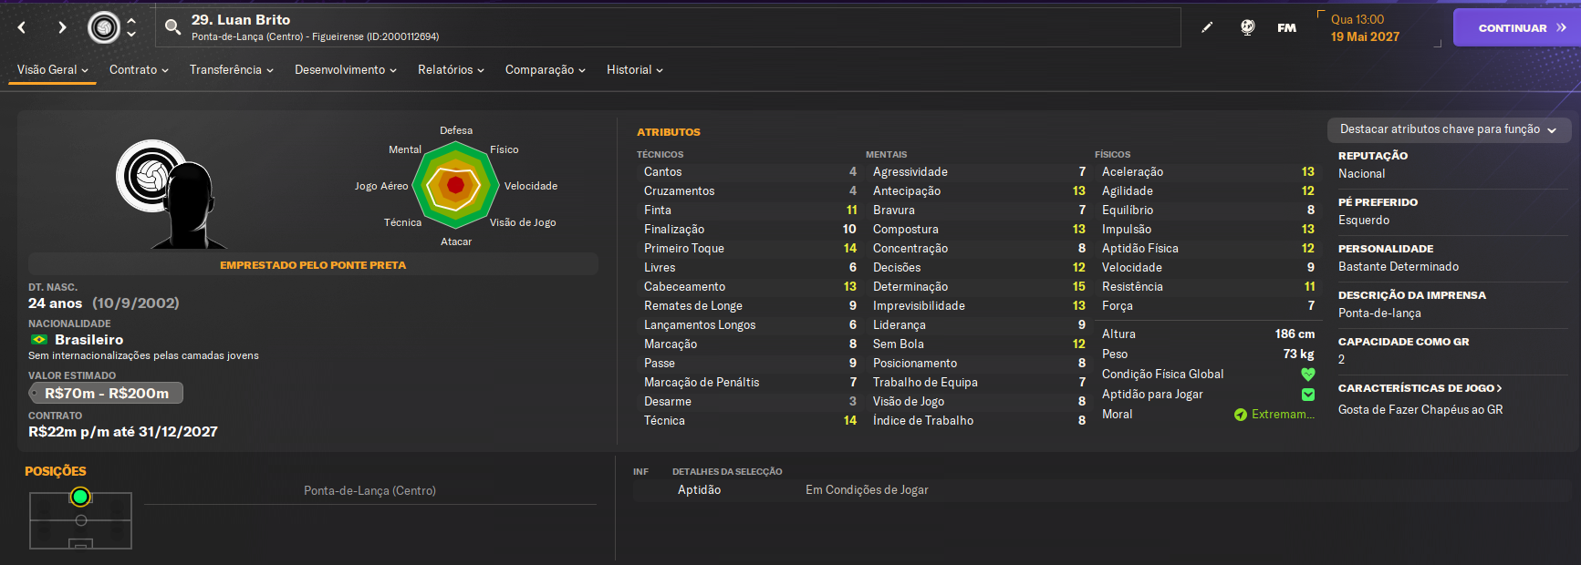Viewport: 1581px width, 565px height.
Task: Go back with the left arrow
Action: 22,27
